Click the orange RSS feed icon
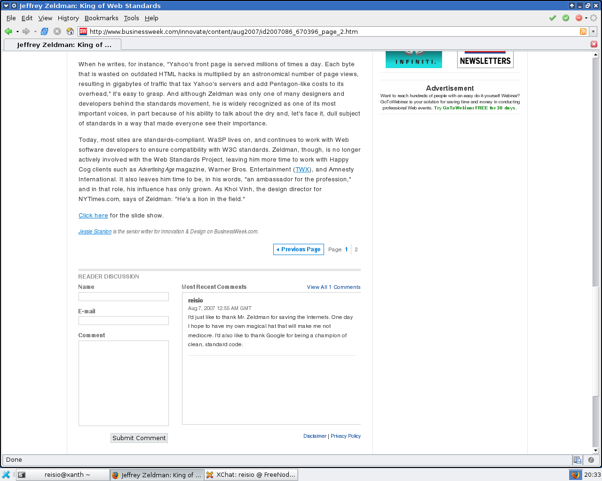The image size is (602, 481). click(x=583, y=31)
